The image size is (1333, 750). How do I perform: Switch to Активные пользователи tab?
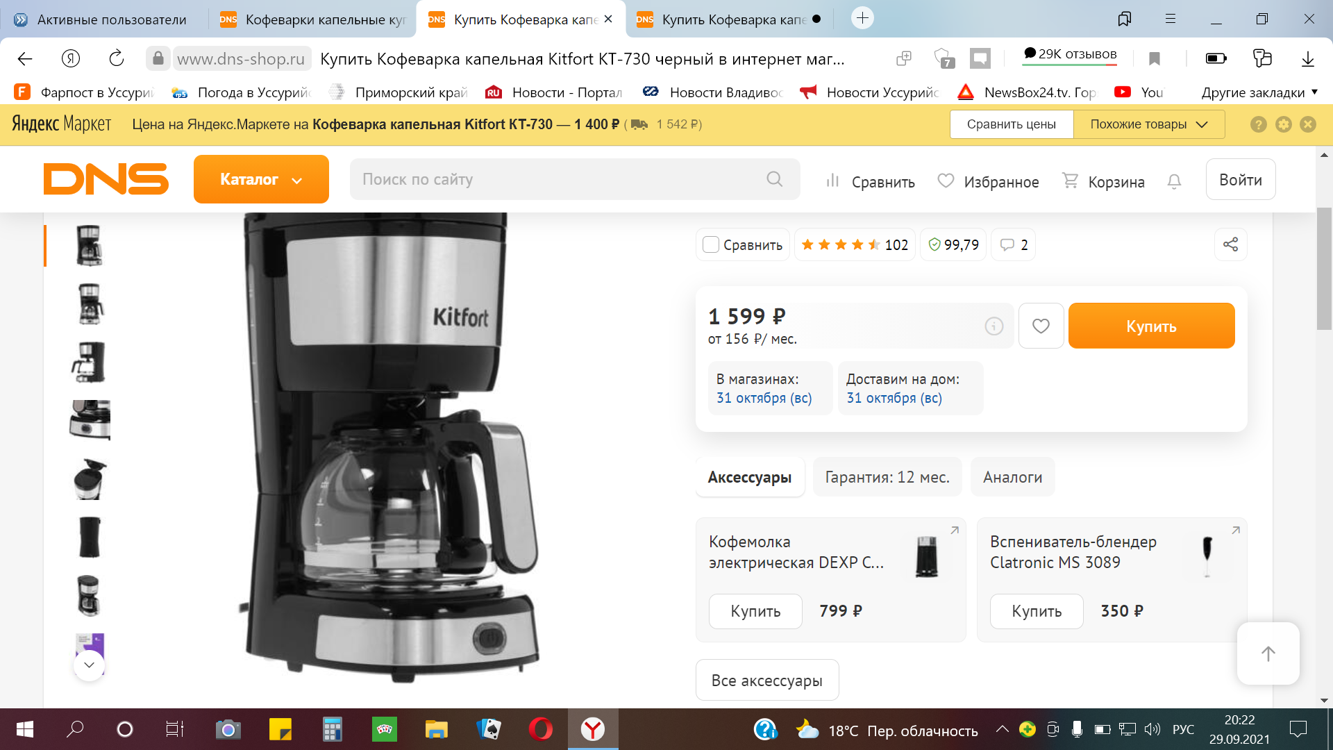(103, 19)
